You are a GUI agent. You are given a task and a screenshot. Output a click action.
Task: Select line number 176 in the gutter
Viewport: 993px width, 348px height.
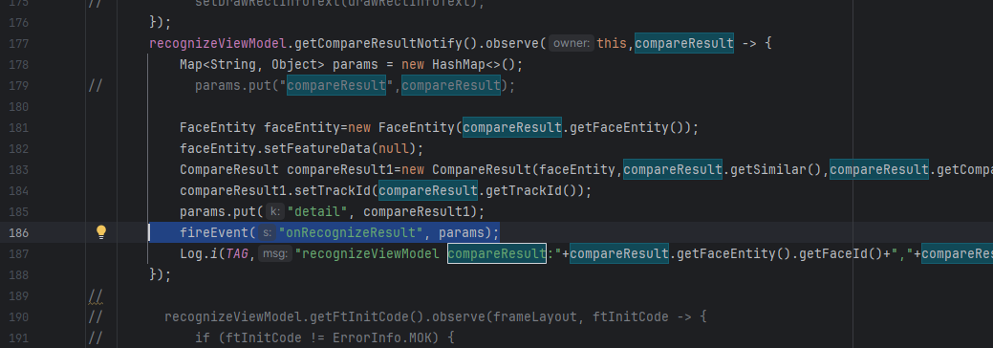(x=20, y=22)
